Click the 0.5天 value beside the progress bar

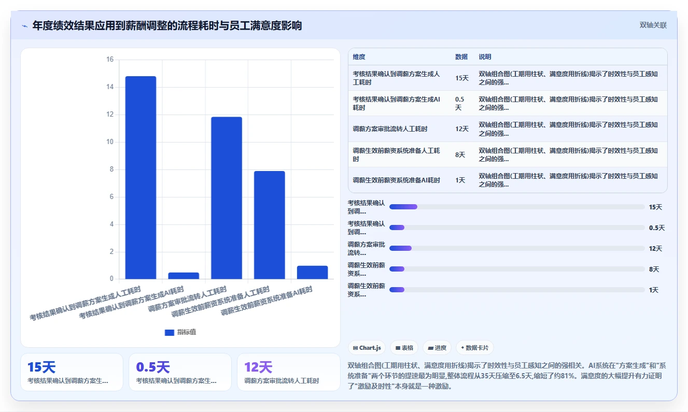(656, 228)
